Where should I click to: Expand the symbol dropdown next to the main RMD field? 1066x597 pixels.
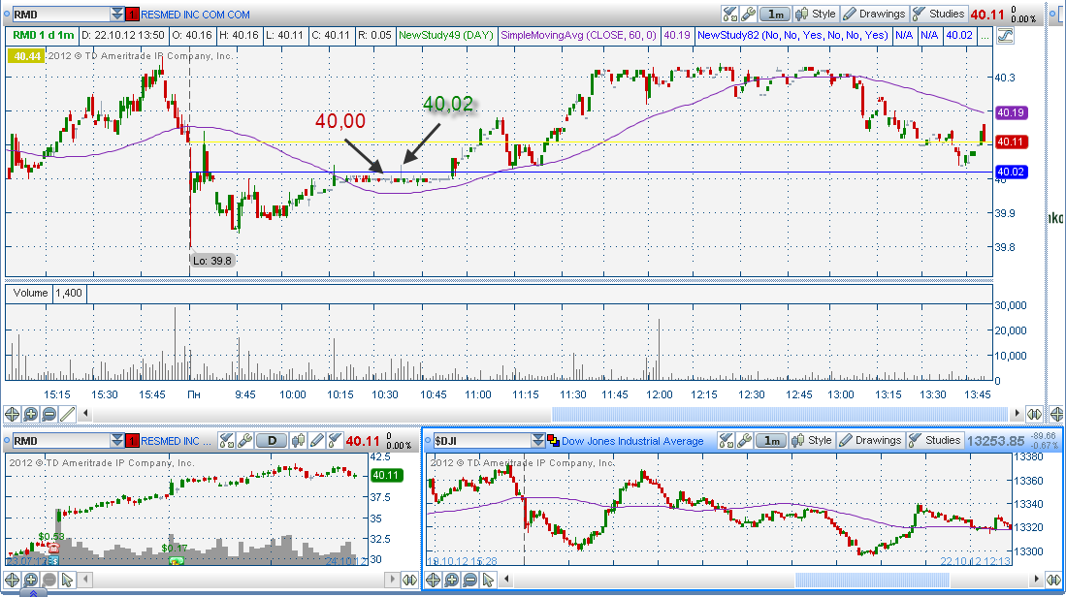pyautogui.click(x=117, y=15)
